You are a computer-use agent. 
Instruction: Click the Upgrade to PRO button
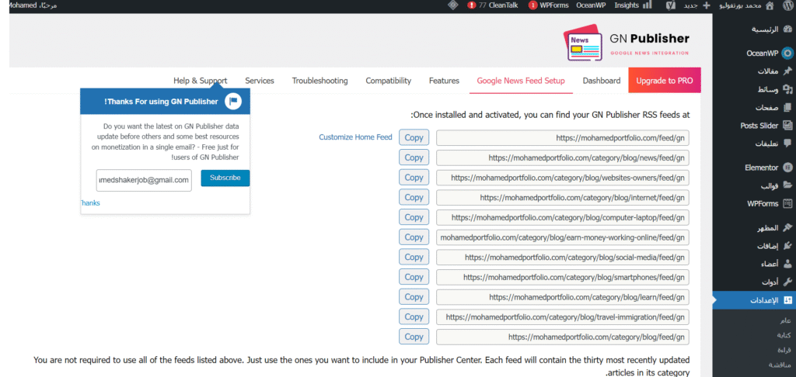click(665, 81)
